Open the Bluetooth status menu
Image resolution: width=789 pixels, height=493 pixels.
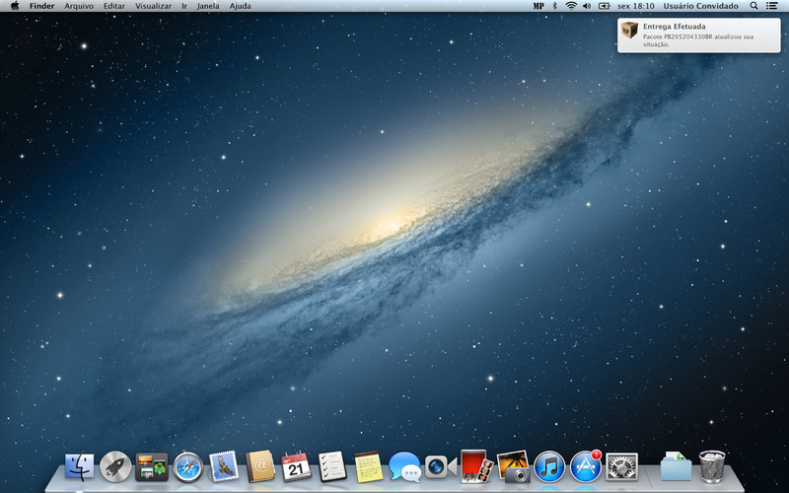point(555,6)
